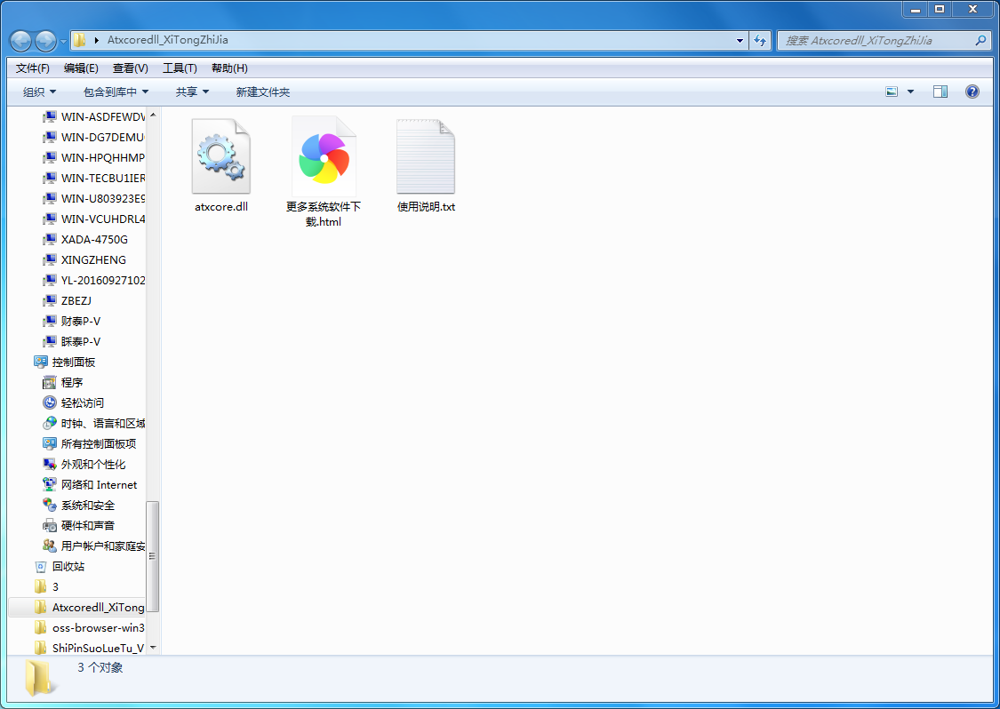Click the 程序 control panel icon
This screenshot has height=709, width=1000.
click(49, 383)
